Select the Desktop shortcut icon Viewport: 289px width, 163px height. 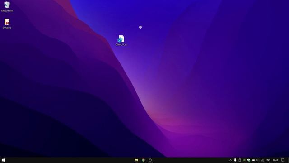[x=7, y=24]
